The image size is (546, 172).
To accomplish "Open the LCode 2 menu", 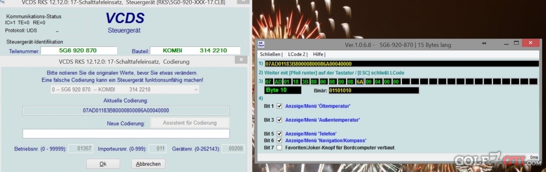I will pyautogui.click(x=297, y=54).
